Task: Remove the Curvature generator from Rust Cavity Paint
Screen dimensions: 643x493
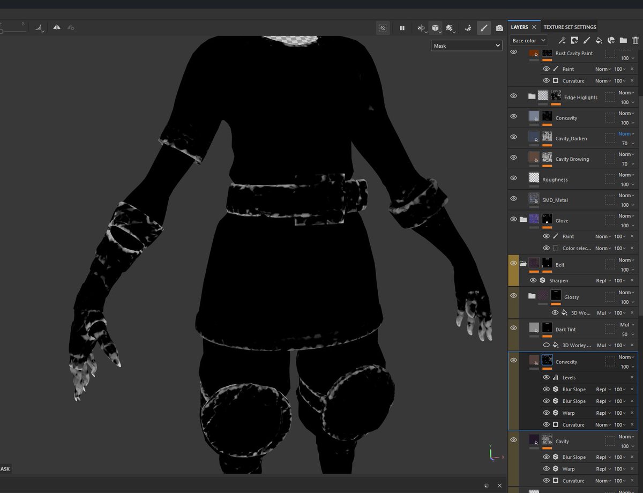Action: 632,80
